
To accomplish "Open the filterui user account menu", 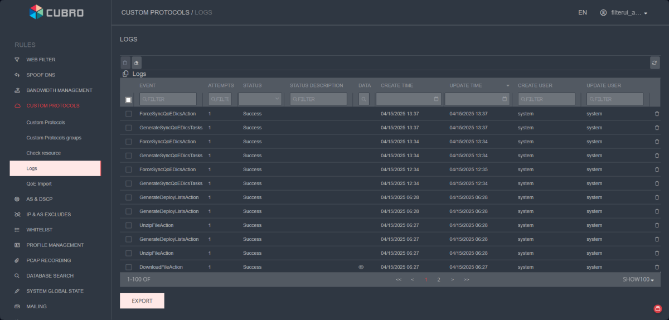I will pos(623,12).
